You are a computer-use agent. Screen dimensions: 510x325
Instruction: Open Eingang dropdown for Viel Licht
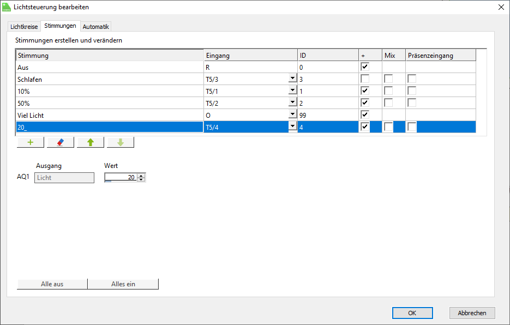(x=292, y=115)
